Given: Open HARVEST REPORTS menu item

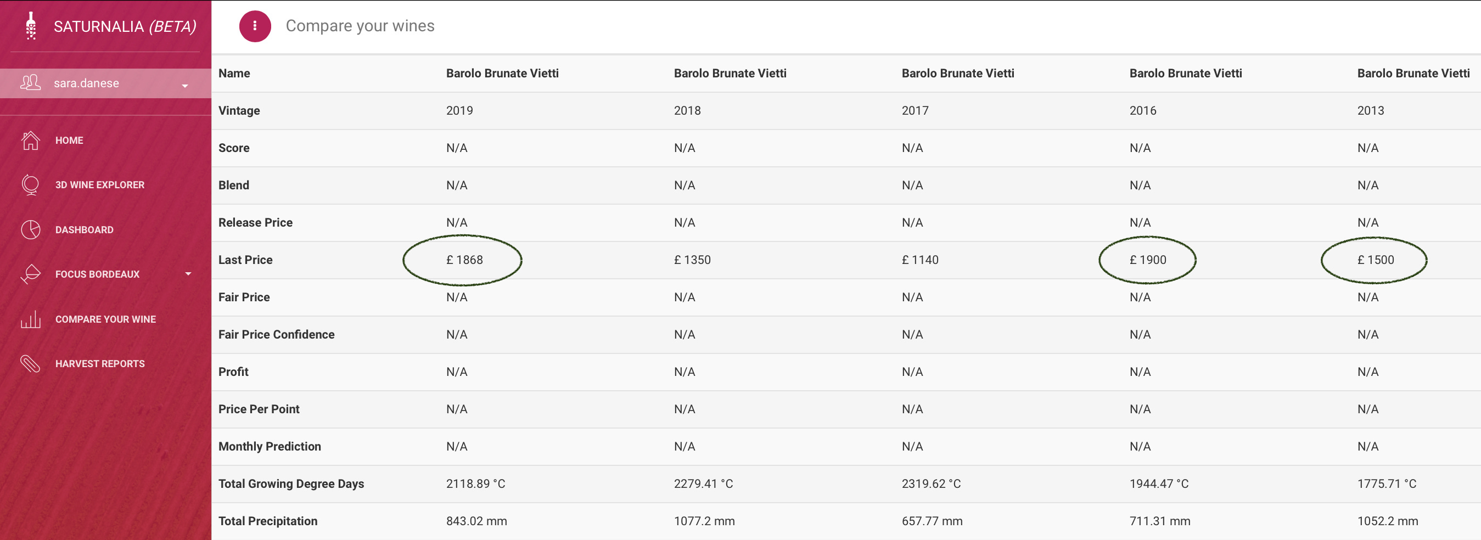Looking at the screenshot, I should (x=100, y=364).
